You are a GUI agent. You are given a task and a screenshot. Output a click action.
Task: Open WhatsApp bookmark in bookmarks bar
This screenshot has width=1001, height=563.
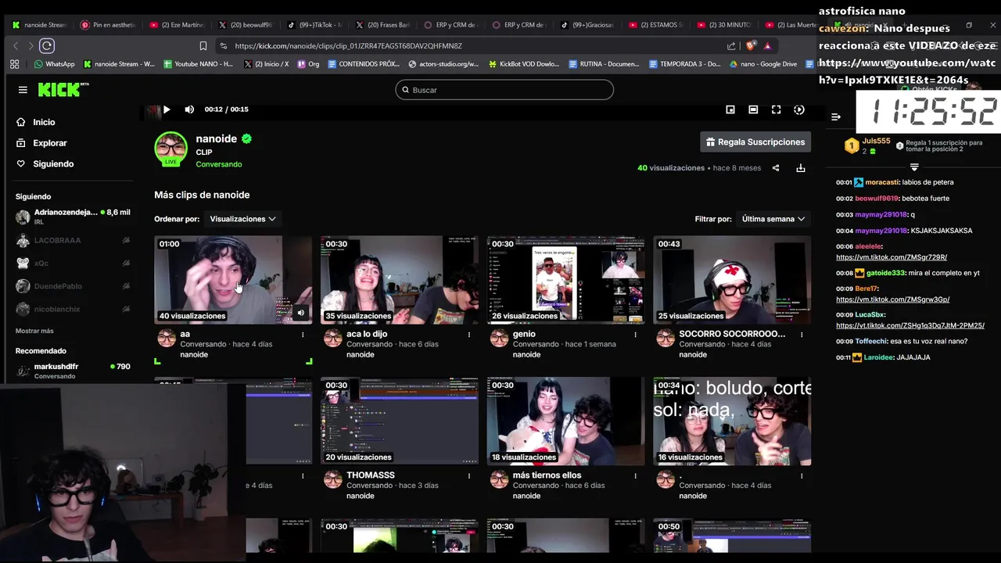[x=54, y=64]
